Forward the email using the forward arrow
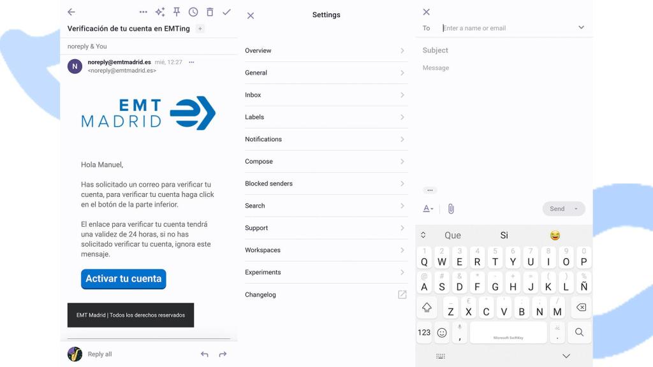This screenshot has width=653, height=367. [x=223, y=354]
